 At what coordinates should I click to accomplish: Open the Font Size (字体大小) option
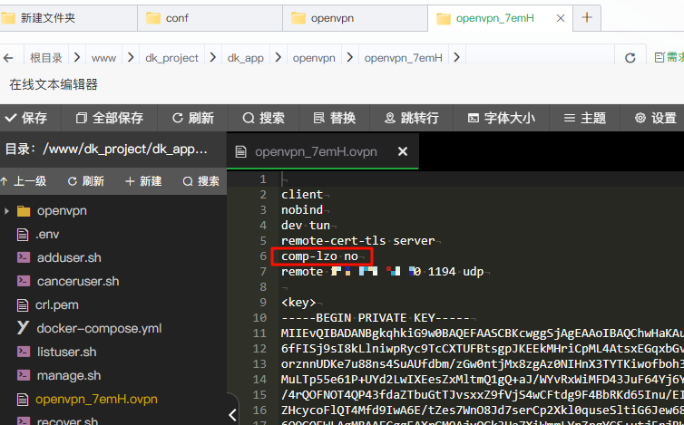coord(501,118)
